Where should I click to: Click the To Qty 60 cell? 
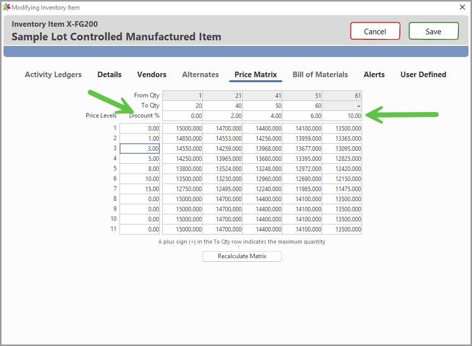pyautogui.click(x=302, y=106)
